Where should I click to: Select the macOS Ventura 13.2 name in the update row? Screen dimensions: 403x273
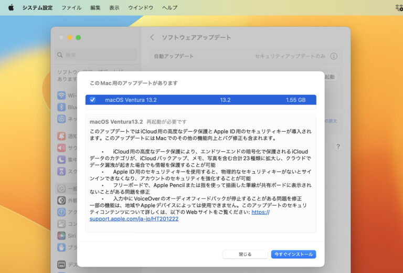coord(131,100)
